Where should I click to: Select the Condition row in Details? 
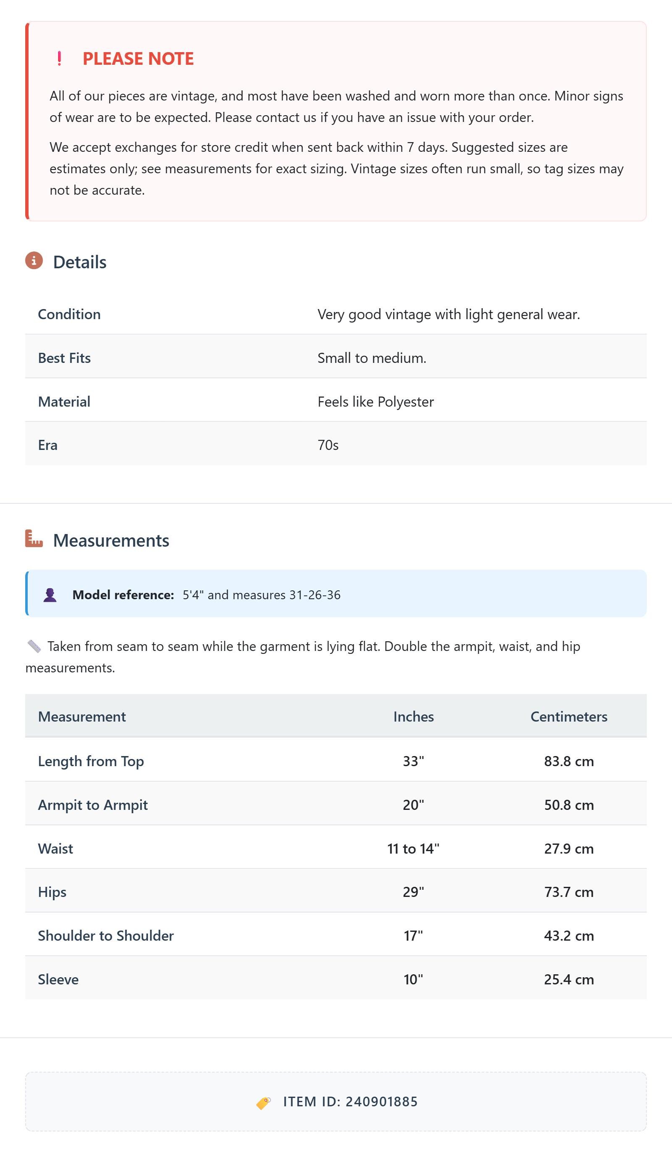tap(336, 314)
